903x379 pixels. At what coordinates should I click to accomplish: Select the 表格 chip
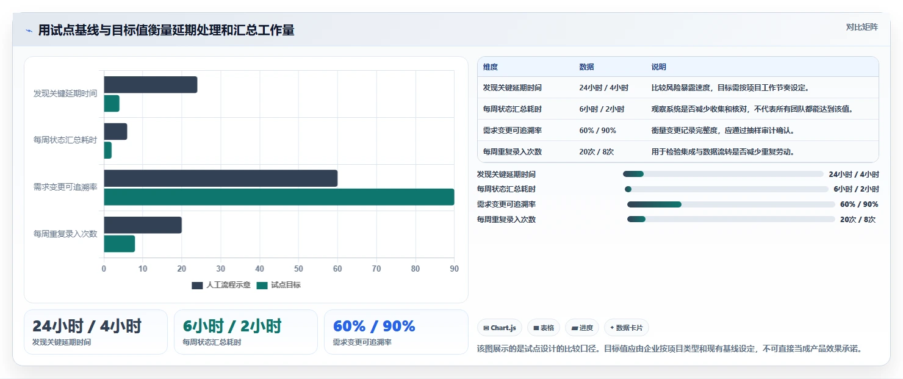(544, 328)
